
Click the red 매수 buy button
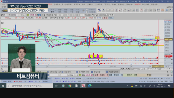(105, 18)
